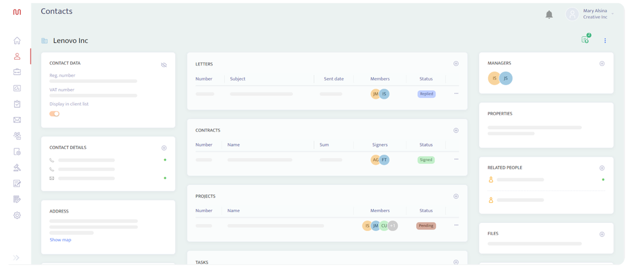Open the Home sidebar icon

(17, 40)
